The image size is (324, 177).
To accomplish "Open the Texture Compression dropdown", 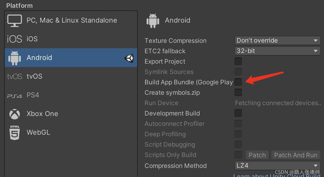I will coord(277,40).
